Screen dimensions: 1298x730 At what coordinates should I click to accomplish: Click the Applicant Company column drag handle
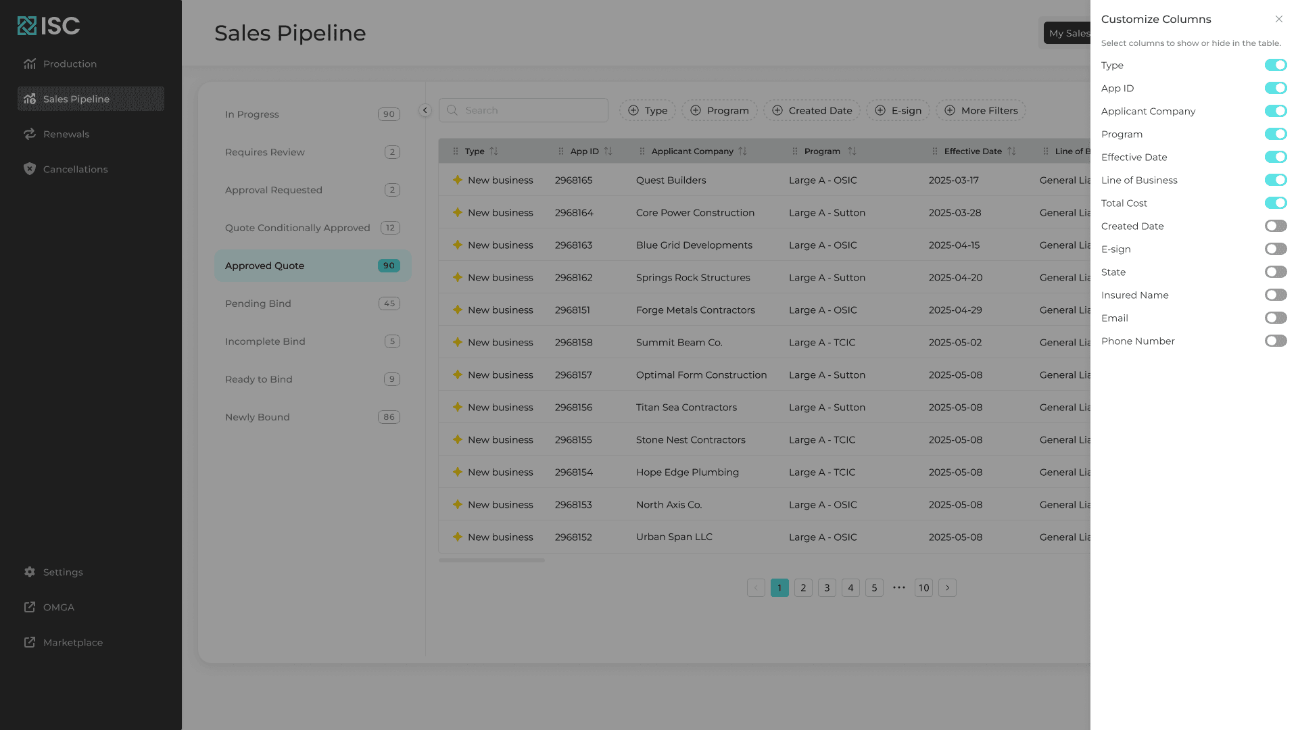[x=642, y=151]
